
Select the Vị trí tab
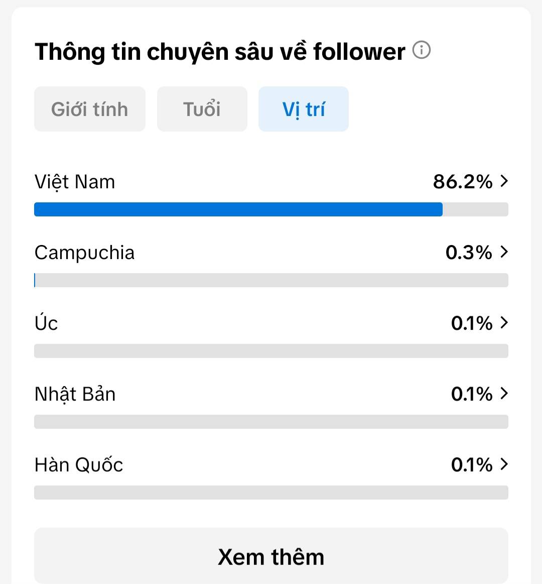304,109
